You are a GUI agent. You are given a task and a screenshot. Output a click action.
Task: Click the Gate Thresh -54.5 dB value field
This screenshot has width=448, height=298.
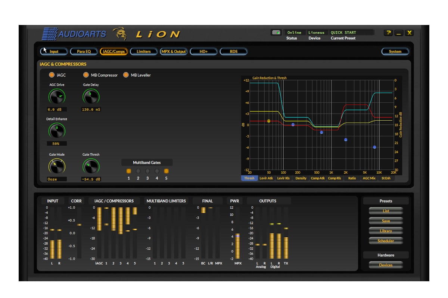click(x=91, y=179)
